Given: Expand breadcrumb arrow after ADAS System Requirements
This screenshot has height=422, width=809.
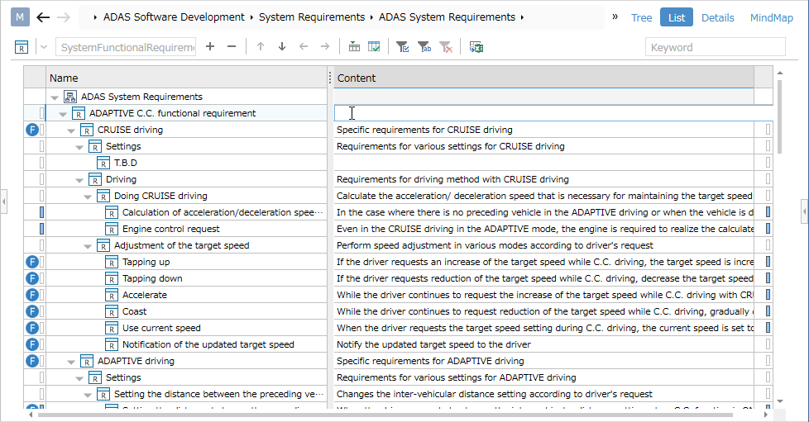Looking at the screenshot, I should pos(522,17).
